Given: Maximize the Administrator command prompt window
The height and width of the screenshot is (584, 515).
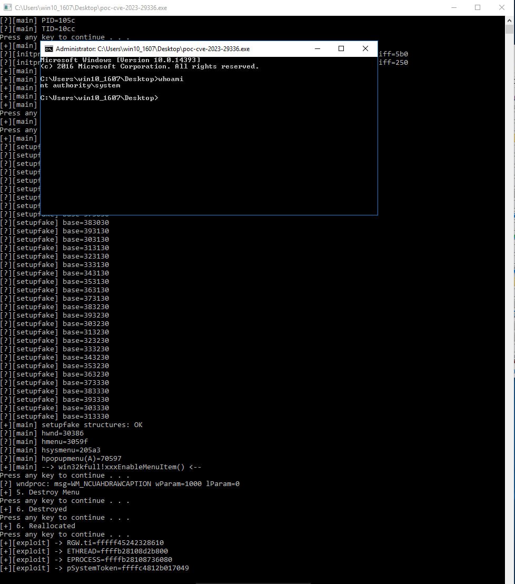Looking at the screenshot, I should pos(341,49).
